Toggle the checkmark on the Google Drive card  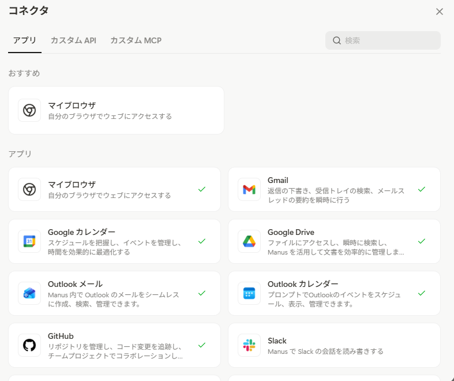click(x=422, y=241)
